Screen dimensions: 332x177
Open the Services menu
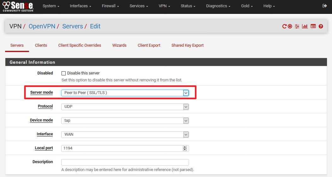(139, 6)
